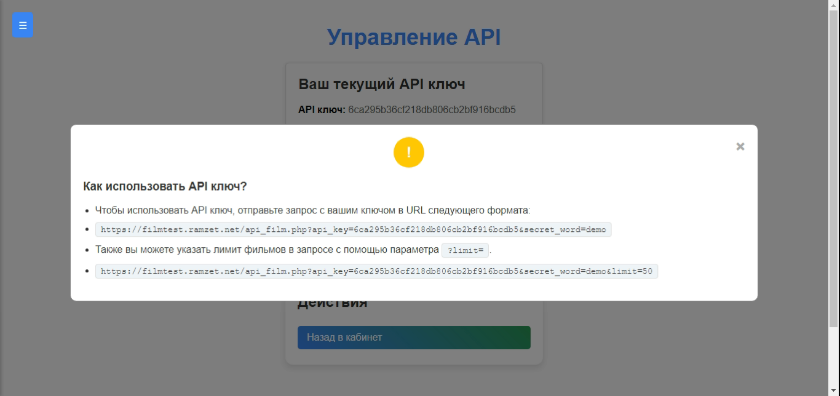
Task: Click the API key value 6ca295b36cf218db806cb2bf916bcdb5 on the card
Action: pyautogui.click(x=432, y=110)
